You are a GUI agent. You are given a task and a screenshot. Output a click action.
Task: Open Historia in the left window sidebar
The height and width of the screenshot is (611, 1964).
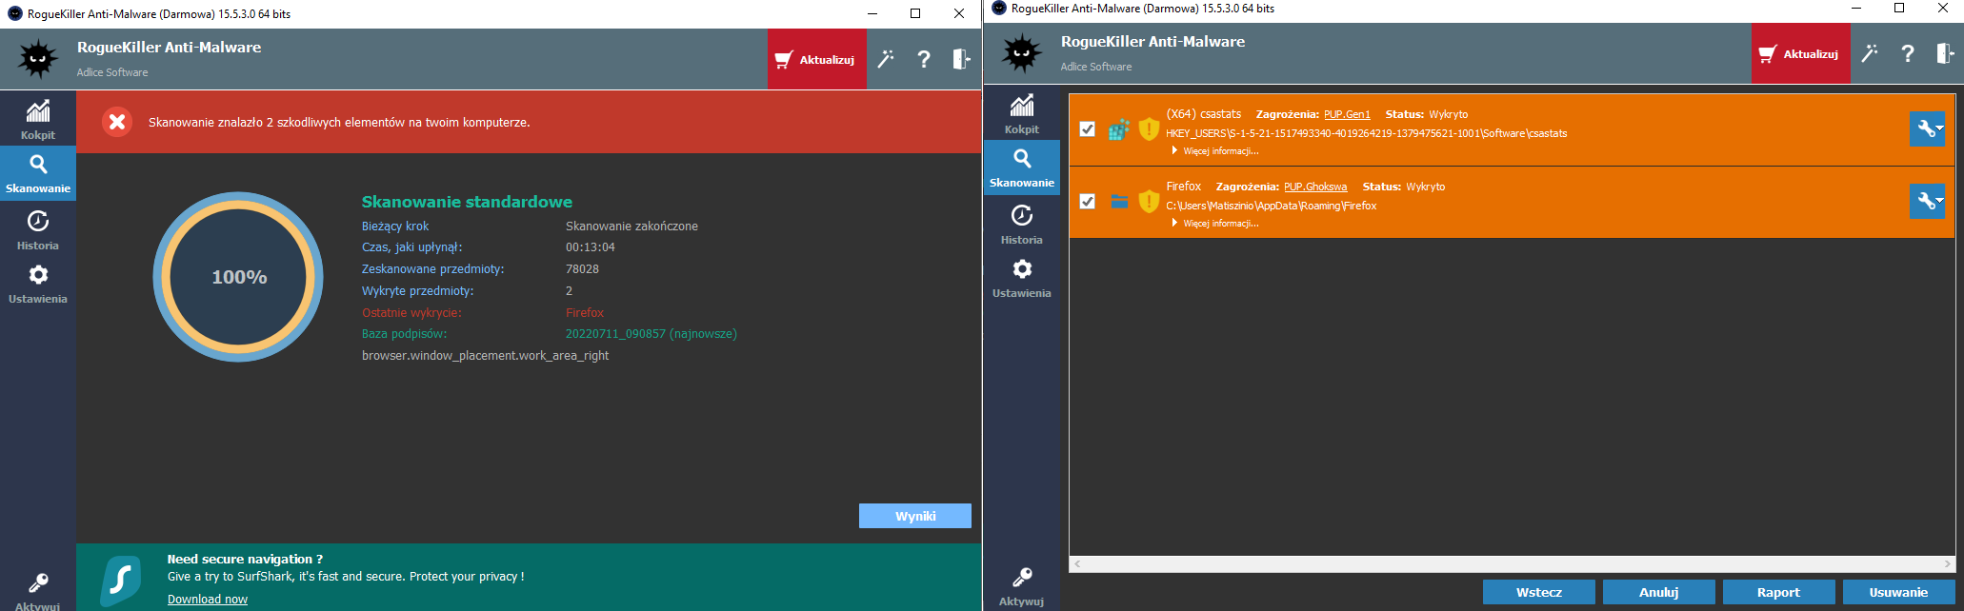pyautogui.click(x=38, y=230)
